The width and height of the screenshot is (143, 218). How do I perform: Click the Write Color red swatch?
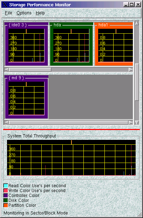click(6, 191)
